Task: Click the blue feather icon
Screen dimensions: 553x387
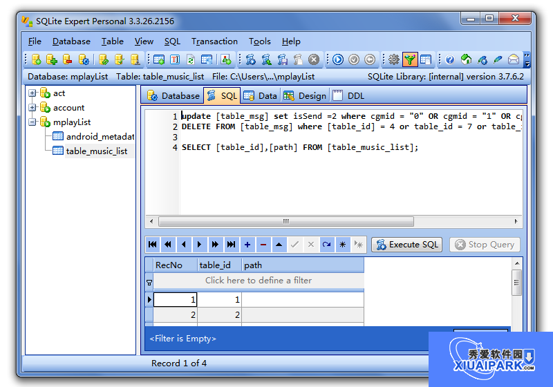Action: (x=498, y=59)
